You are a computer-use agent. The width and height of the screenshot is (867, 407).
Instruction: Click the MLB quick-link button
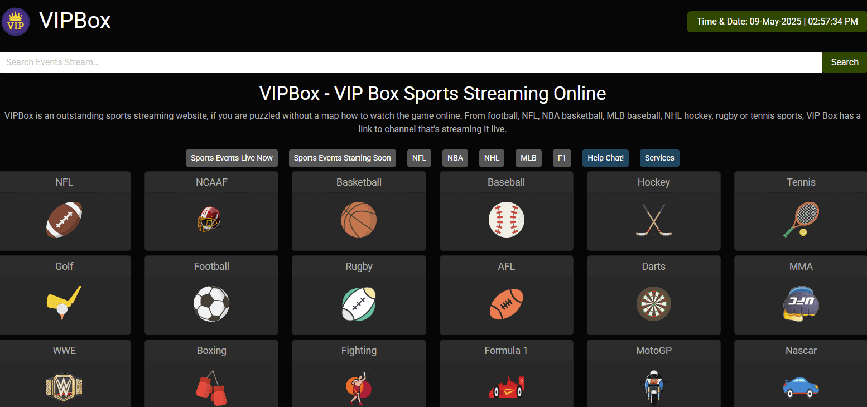[x=528, y=158]
